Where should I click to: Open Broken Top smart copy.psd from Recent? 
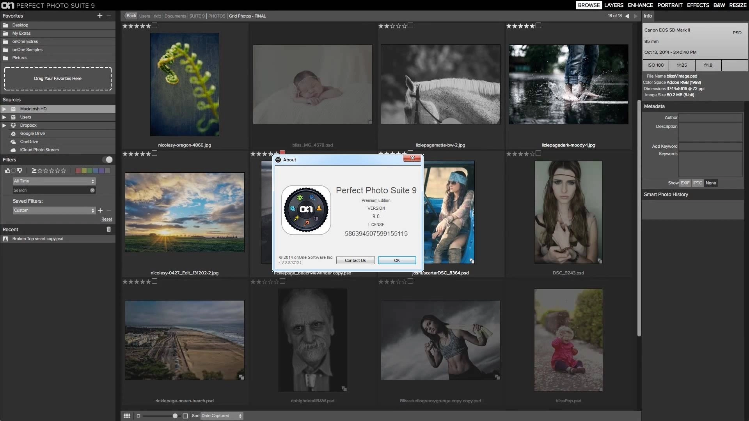[x=58, y=239]
